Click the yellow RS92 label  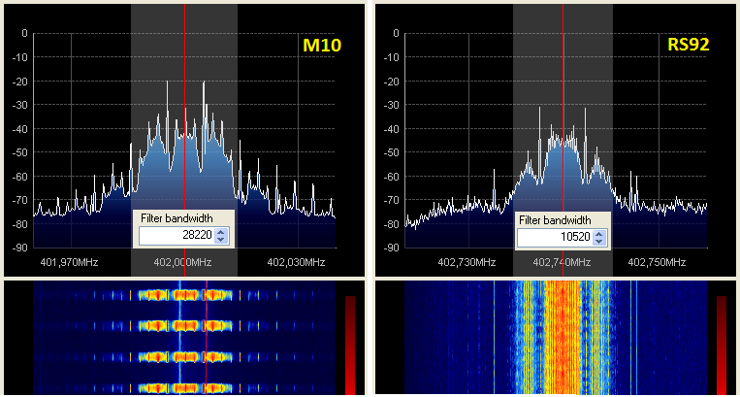point(688,45)
